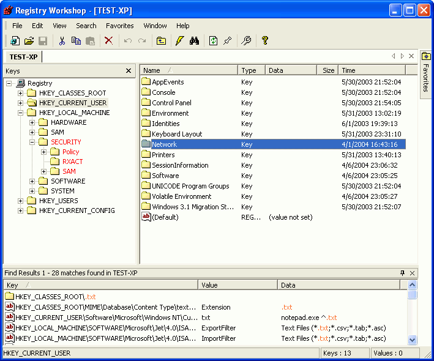Expand the SYSTEM key node
This screenshot has width=434, height=361.
tap(32, 191)
